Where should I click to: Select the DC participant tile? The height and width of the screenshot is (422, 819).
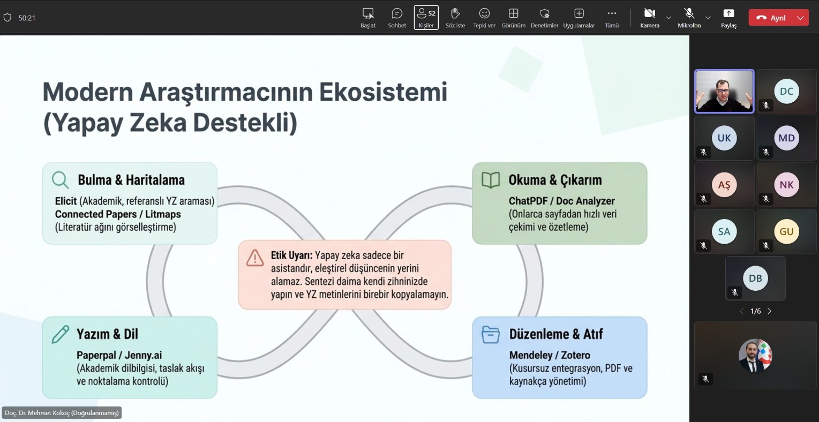tap(786, 91)
